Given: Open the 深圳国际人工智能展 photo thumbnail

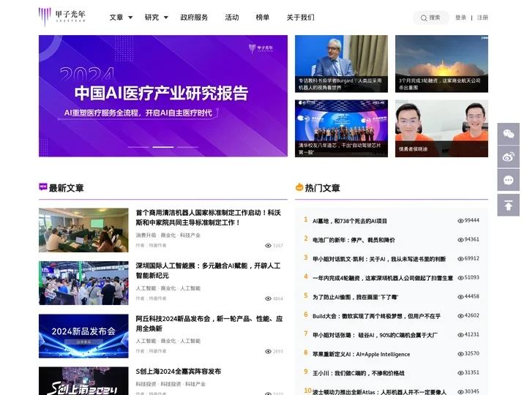Looking at the screenshot, I should tap(83, 283).
